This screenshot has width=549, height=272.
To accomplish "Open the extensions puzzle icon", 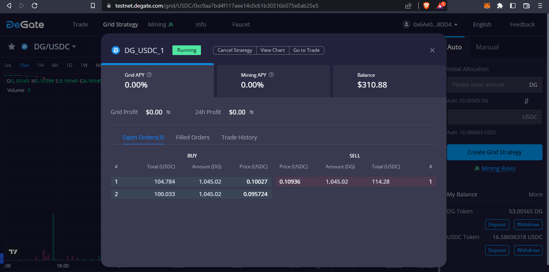I will 500,6.
